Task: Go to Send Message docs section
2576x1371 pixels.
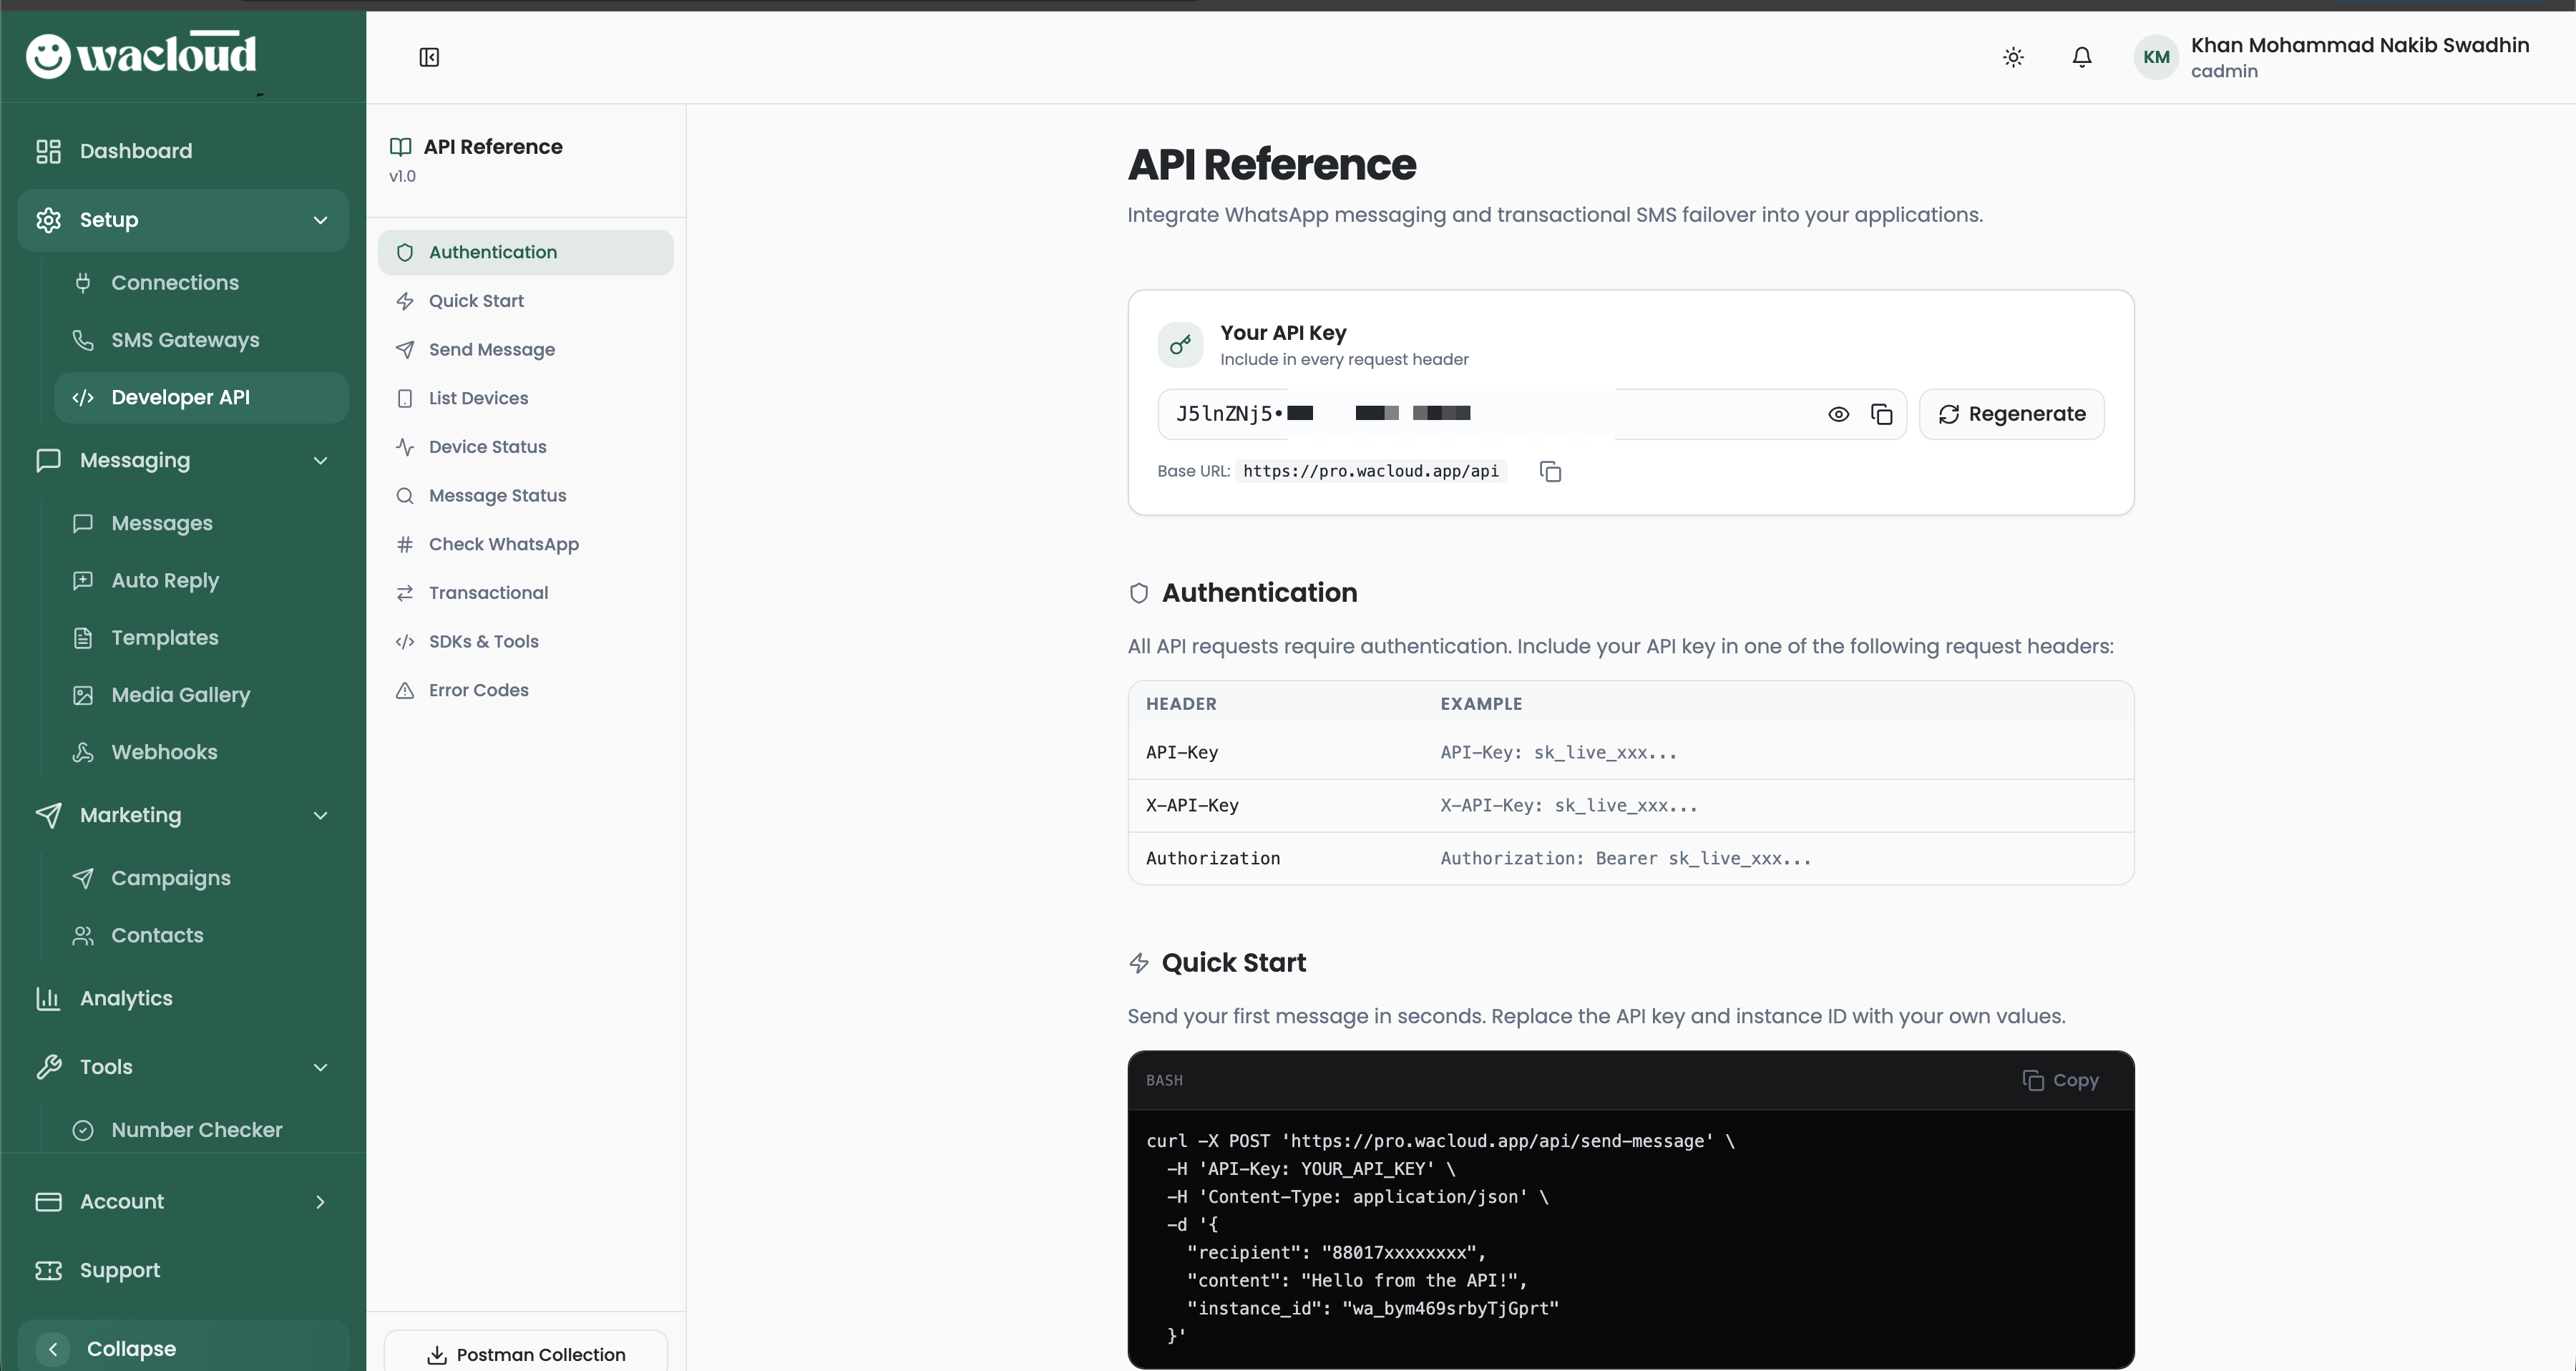Action: (x=491, y=349)
